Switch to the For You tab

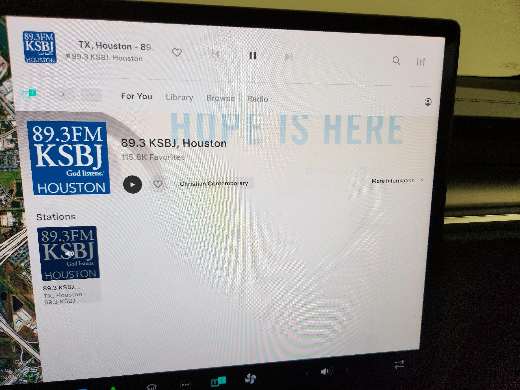coord(136,96)
